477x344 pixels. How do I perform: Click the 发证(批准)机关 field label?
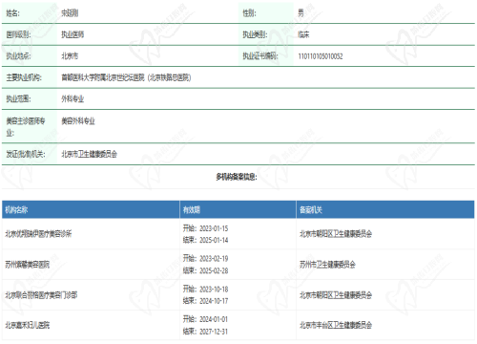point(26,154)
